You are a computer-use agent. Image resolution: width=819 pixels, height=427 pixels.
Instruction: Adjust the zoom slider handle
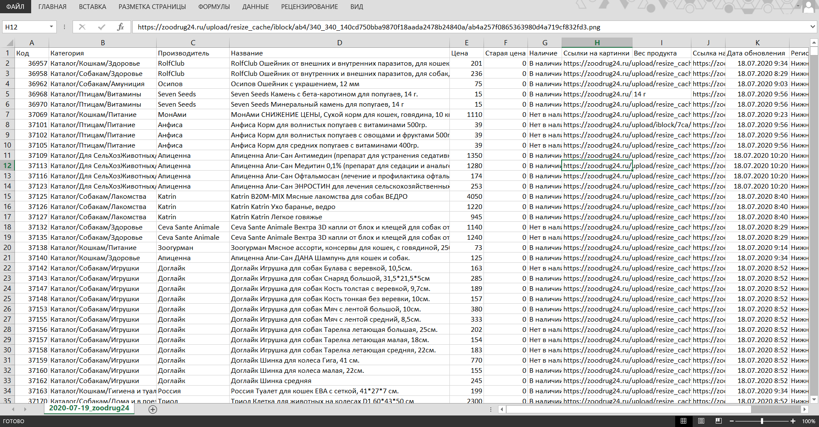coord(762,421)
